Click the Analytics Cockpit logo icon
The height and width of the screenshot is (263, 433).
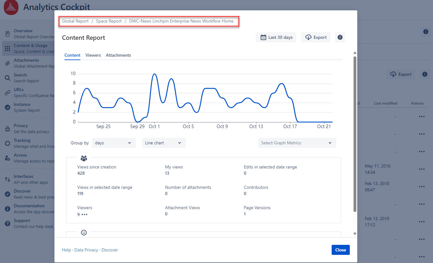tap(11, 7)
